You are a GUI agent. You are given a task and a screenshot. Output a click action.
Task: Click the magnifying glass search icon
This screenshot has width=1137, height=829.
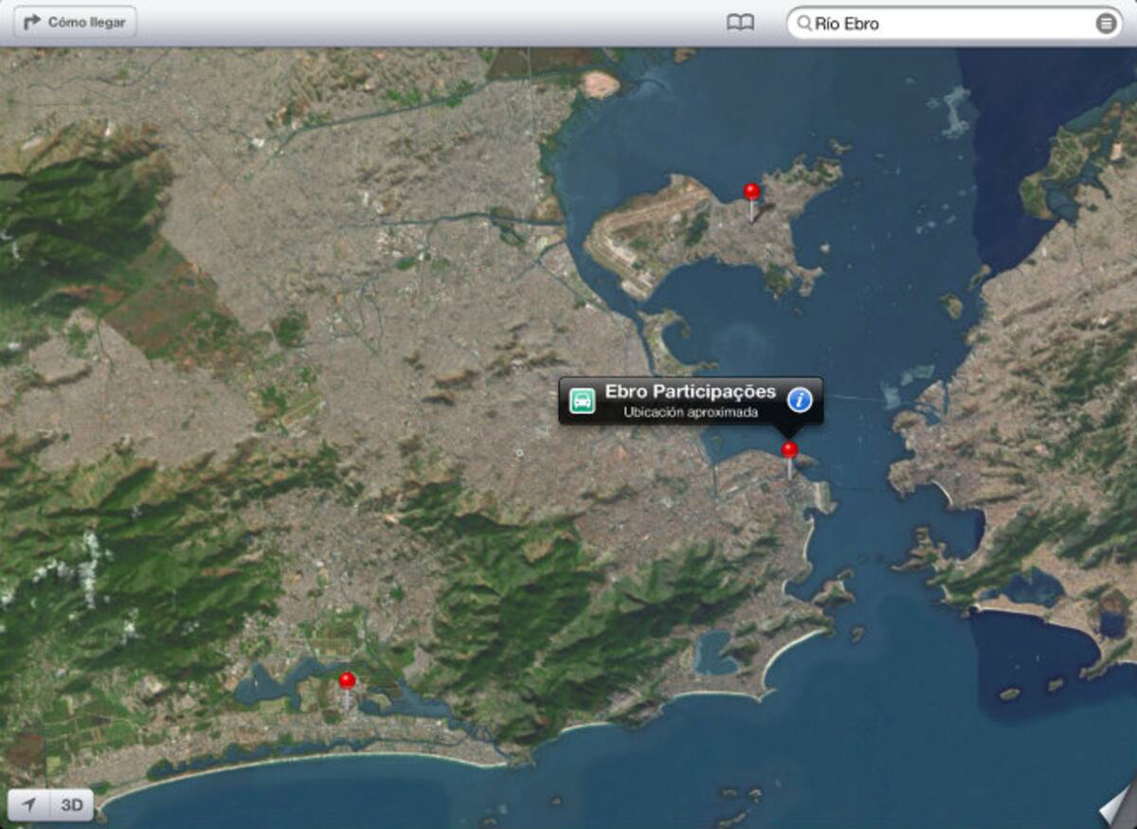(804, 24)
